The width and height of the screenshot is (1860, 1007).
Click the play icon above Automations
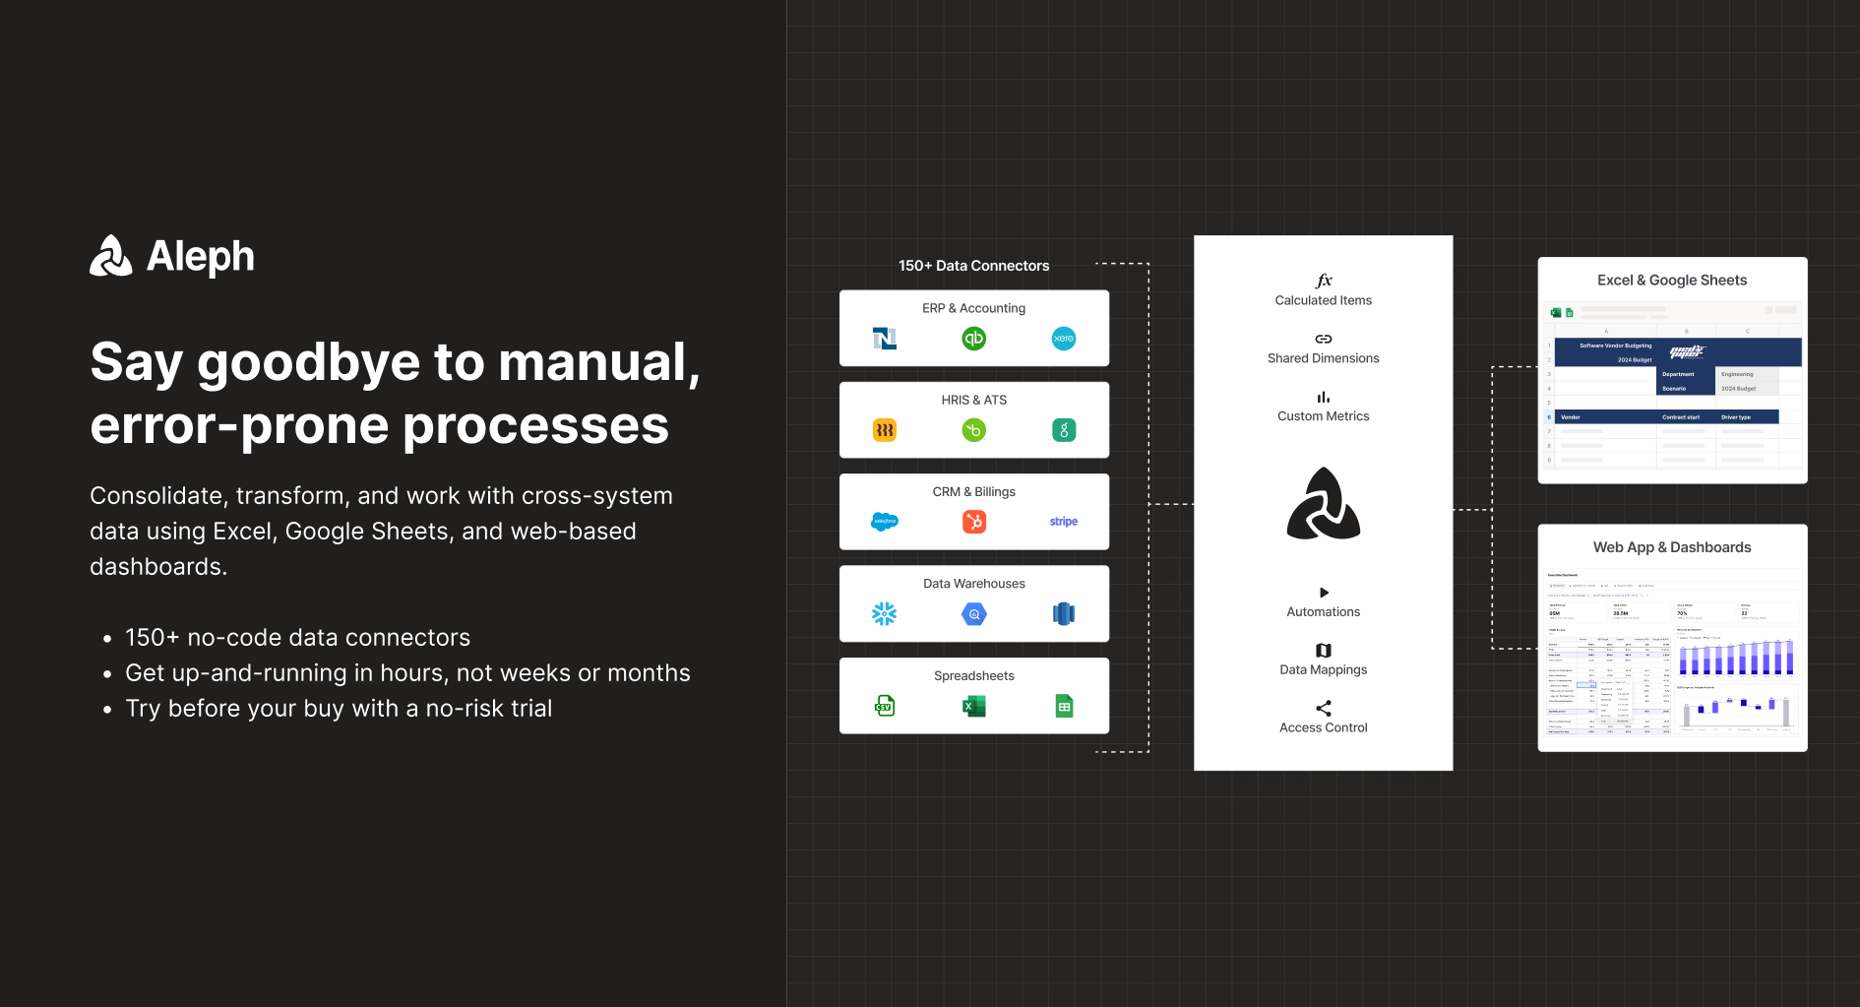(x=1324, y=593)
